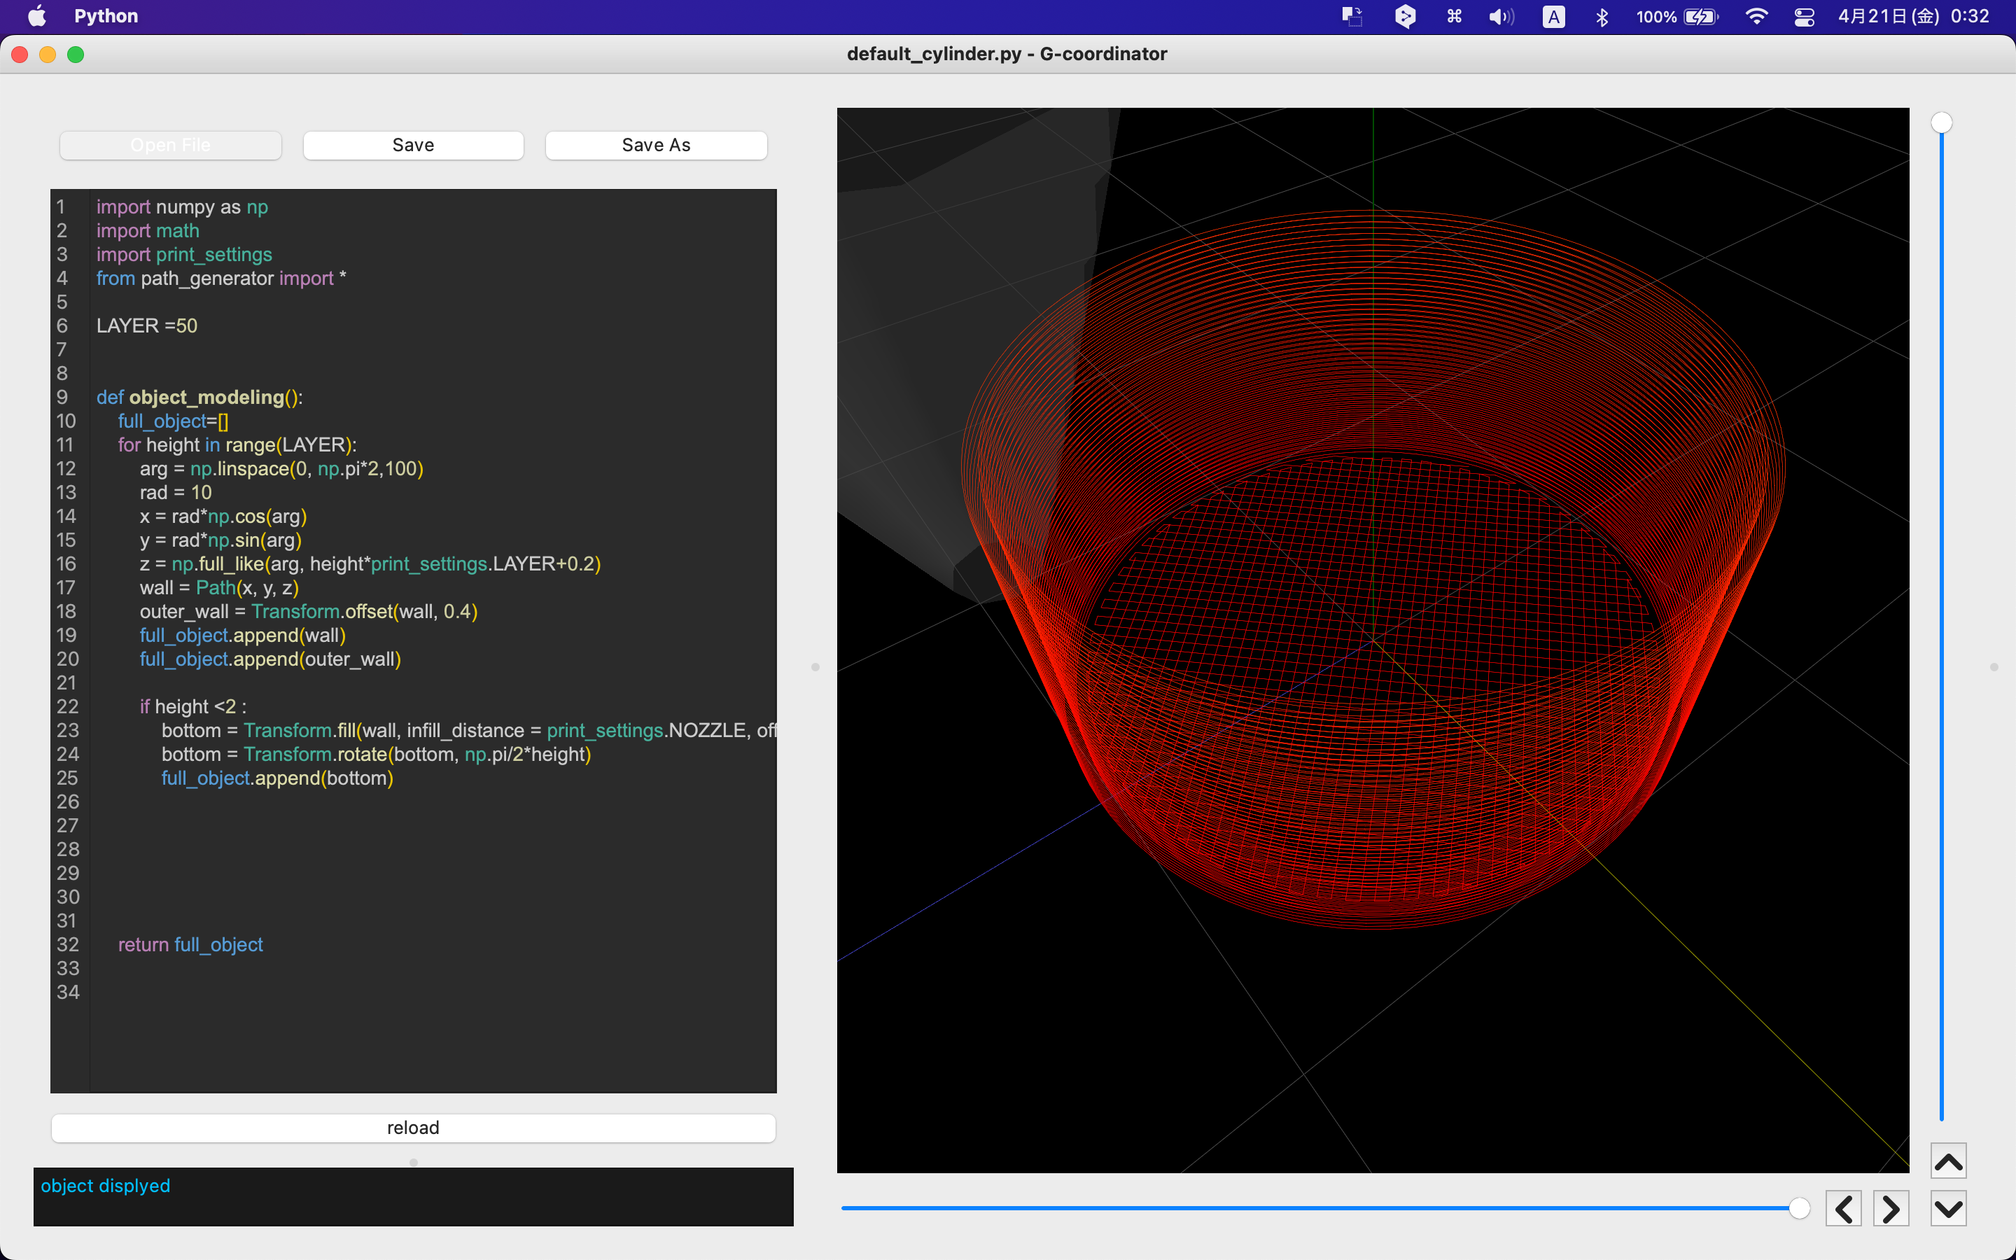
Task: Save the default_cylinder.py script
Action: coord(412,144)
